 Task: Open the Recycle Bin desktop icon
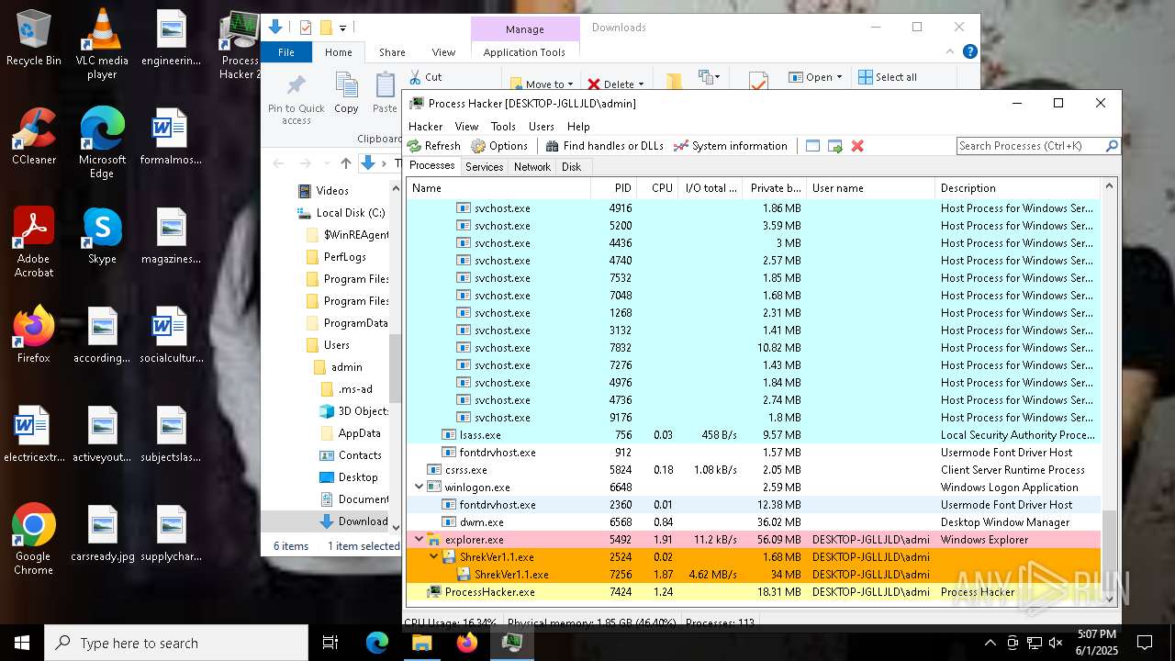click(33, 39)
